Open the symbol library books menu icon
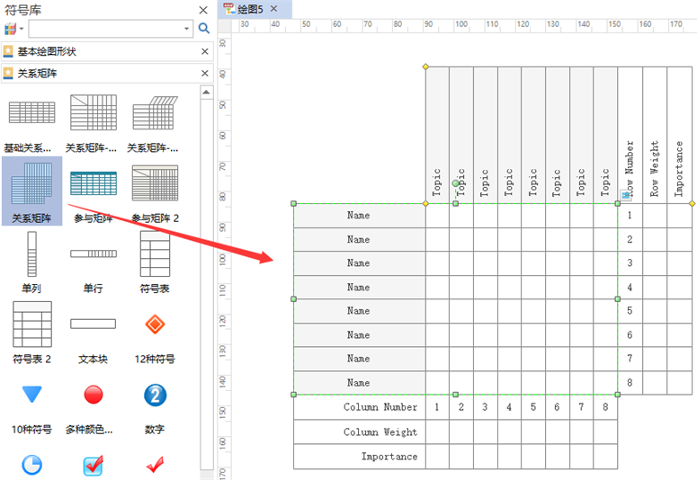 tap(13, 29)
